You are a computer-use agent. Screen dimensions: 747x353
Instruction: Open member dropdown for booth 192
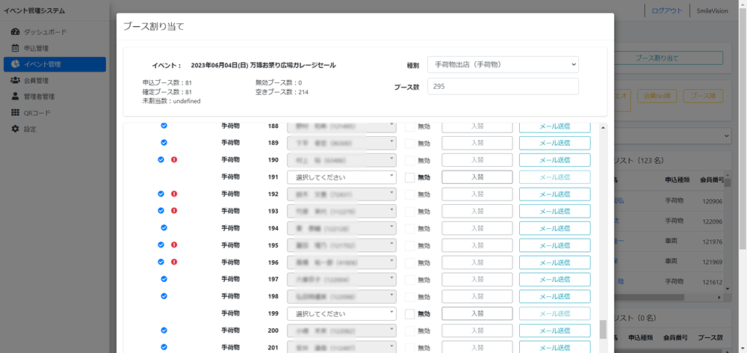coord(341,194)
